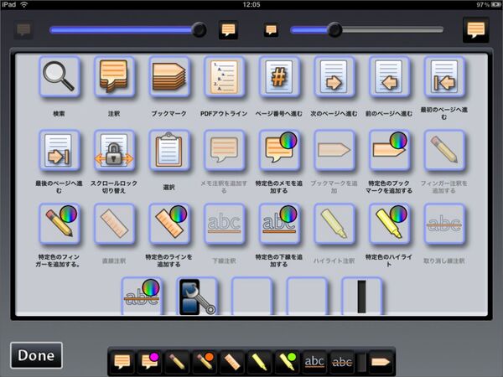The image size is (503, 377).
Task: Tap the bookmark arrow in bottom toolbar
Action: point(381,362)
